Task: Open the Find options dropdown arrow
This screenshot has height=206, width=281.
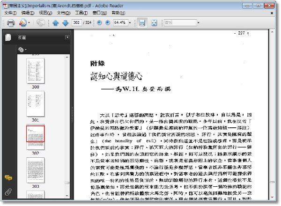Action: [199, 22]
